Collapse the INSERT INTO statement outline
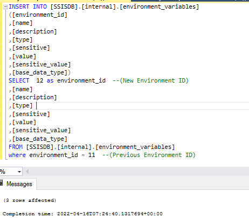 tap(5, 7)
